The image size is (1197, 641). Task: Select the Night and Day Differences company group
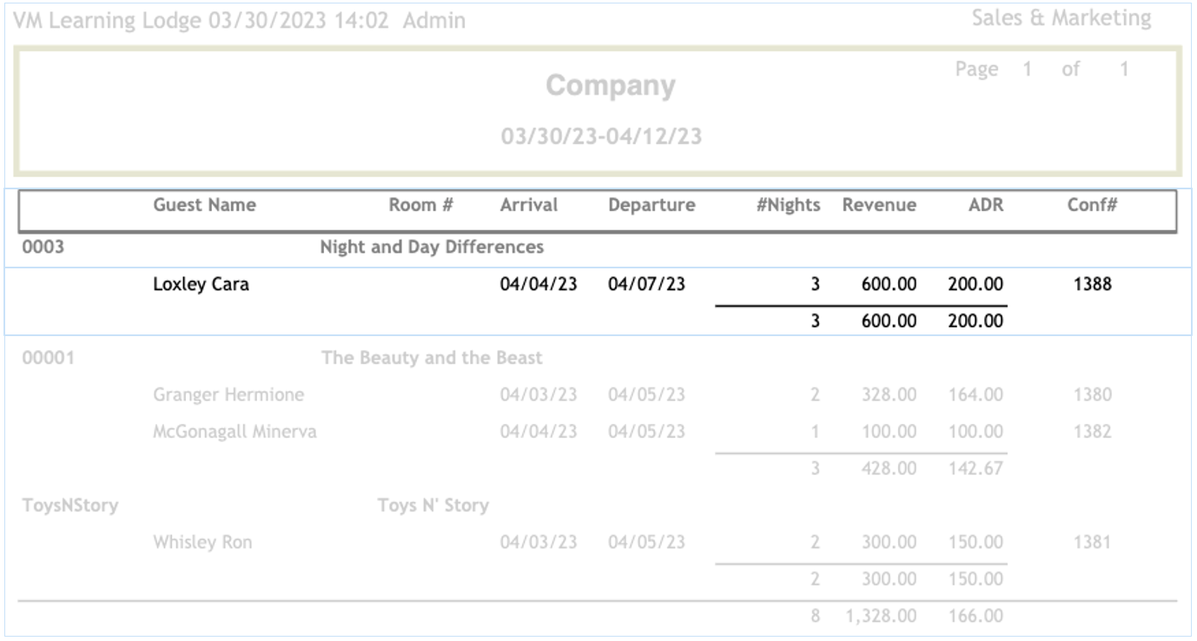pyautogui.click(x=432, y=248)
